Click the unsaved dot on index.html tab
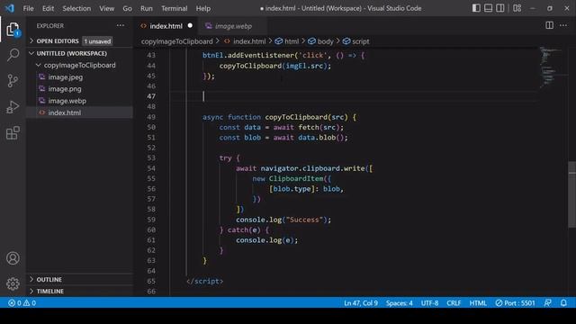Image resolution: width=576 pixels, height=324 pixels. pyautogui.click(x=190, y=25)
